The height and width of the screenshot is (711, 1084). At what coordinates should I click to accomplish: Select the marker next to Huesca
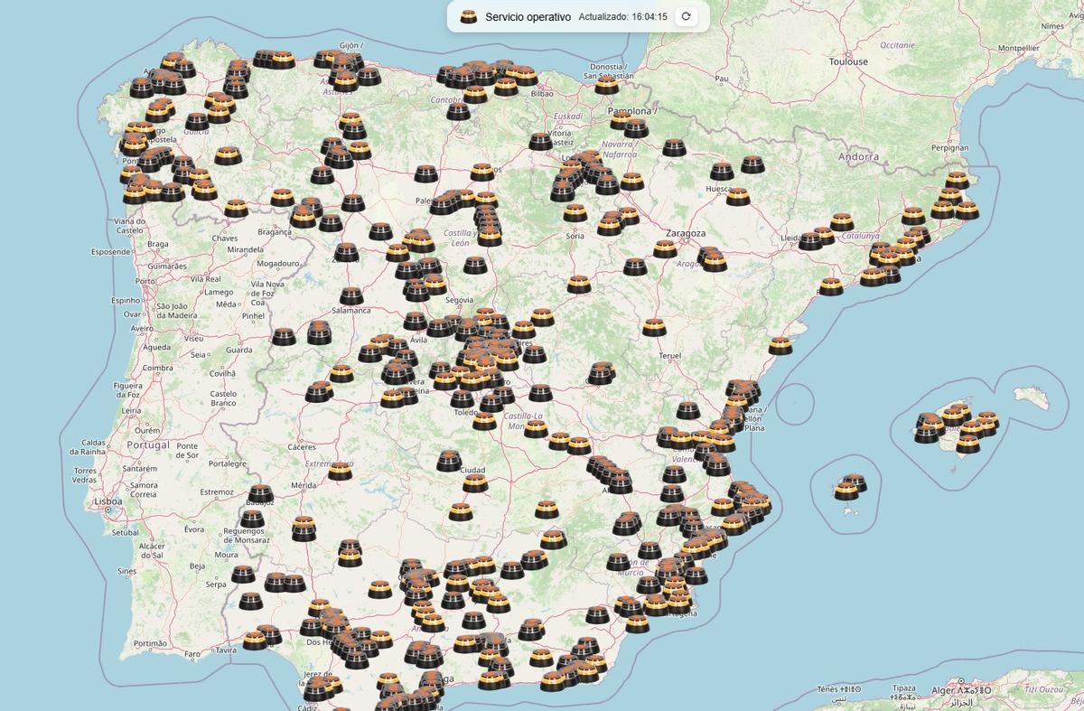pos(738,197)
